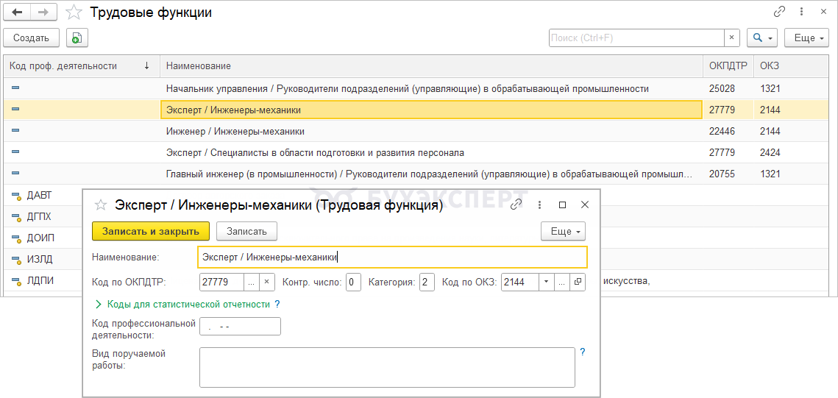This screenshot has height=398, width=838.
Task: Open the three-dot menu in dialog title bar
Action: point(540,205)
